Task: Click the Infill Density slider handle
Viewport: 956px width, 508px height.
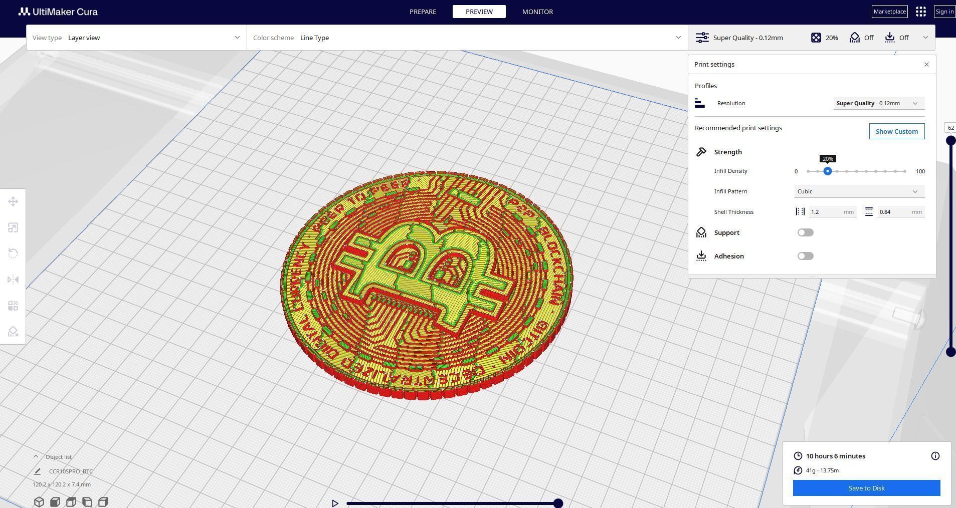Action: point(828,171)
